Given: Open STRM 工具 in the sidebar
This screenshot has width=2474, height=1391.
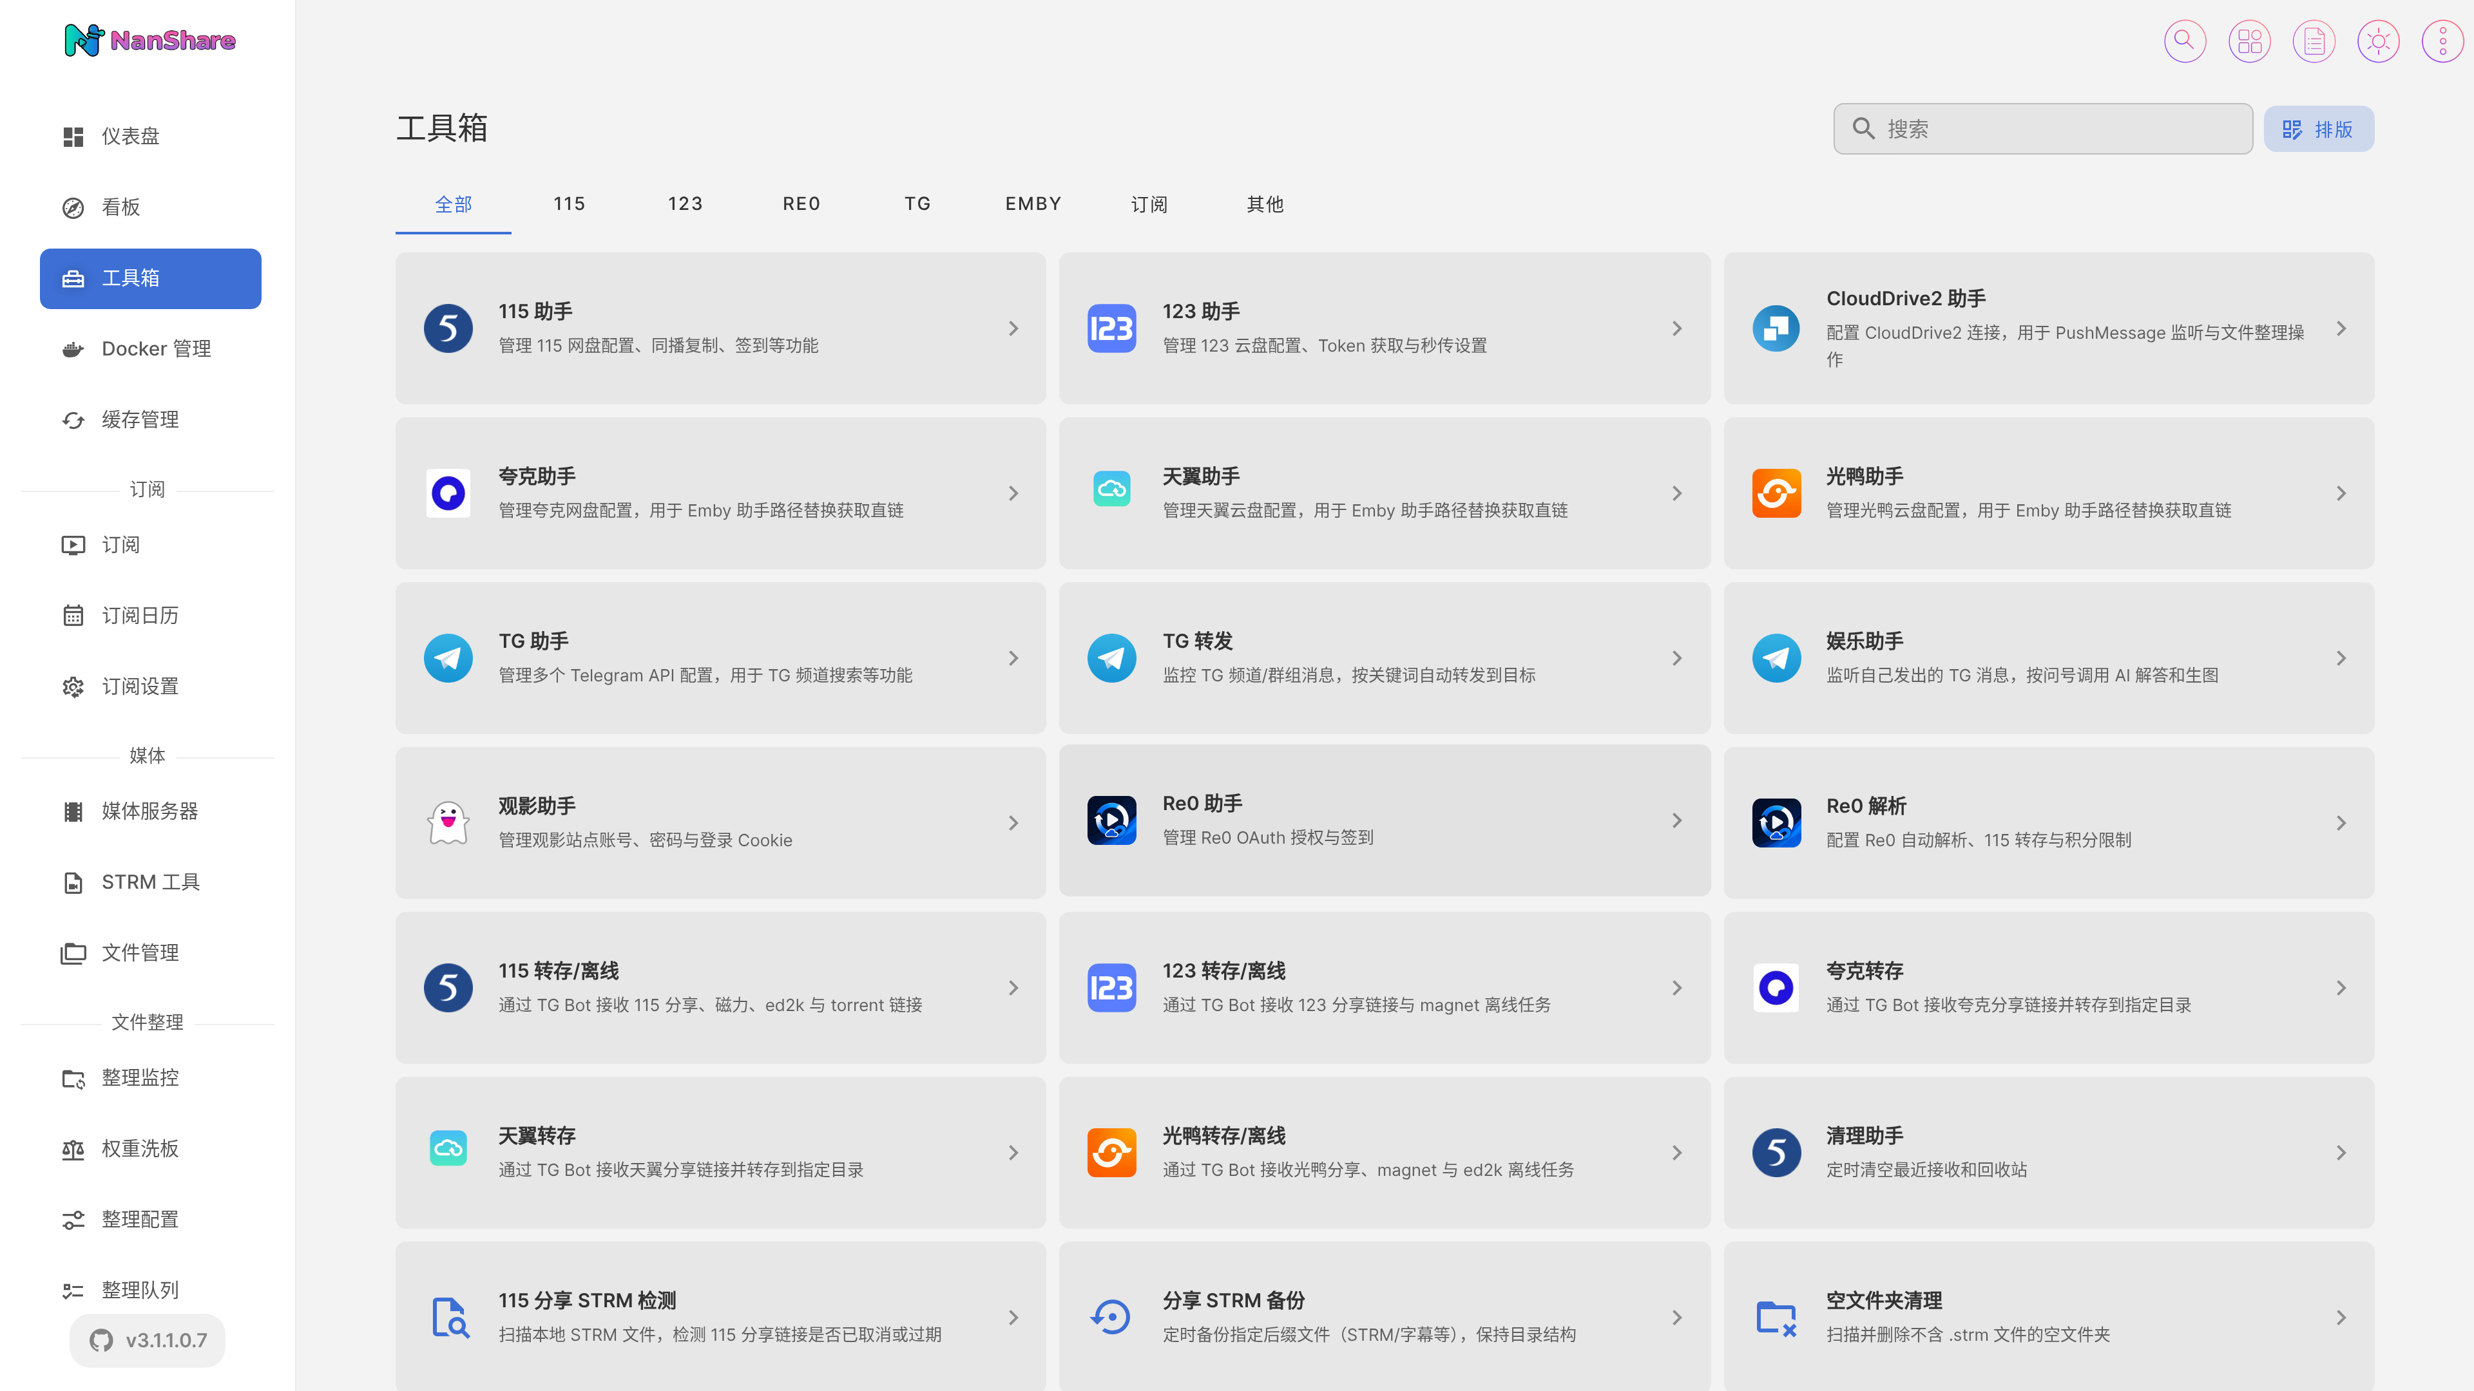Looking at the screenshot, I should pyautogui.click(x=151, y=882).
